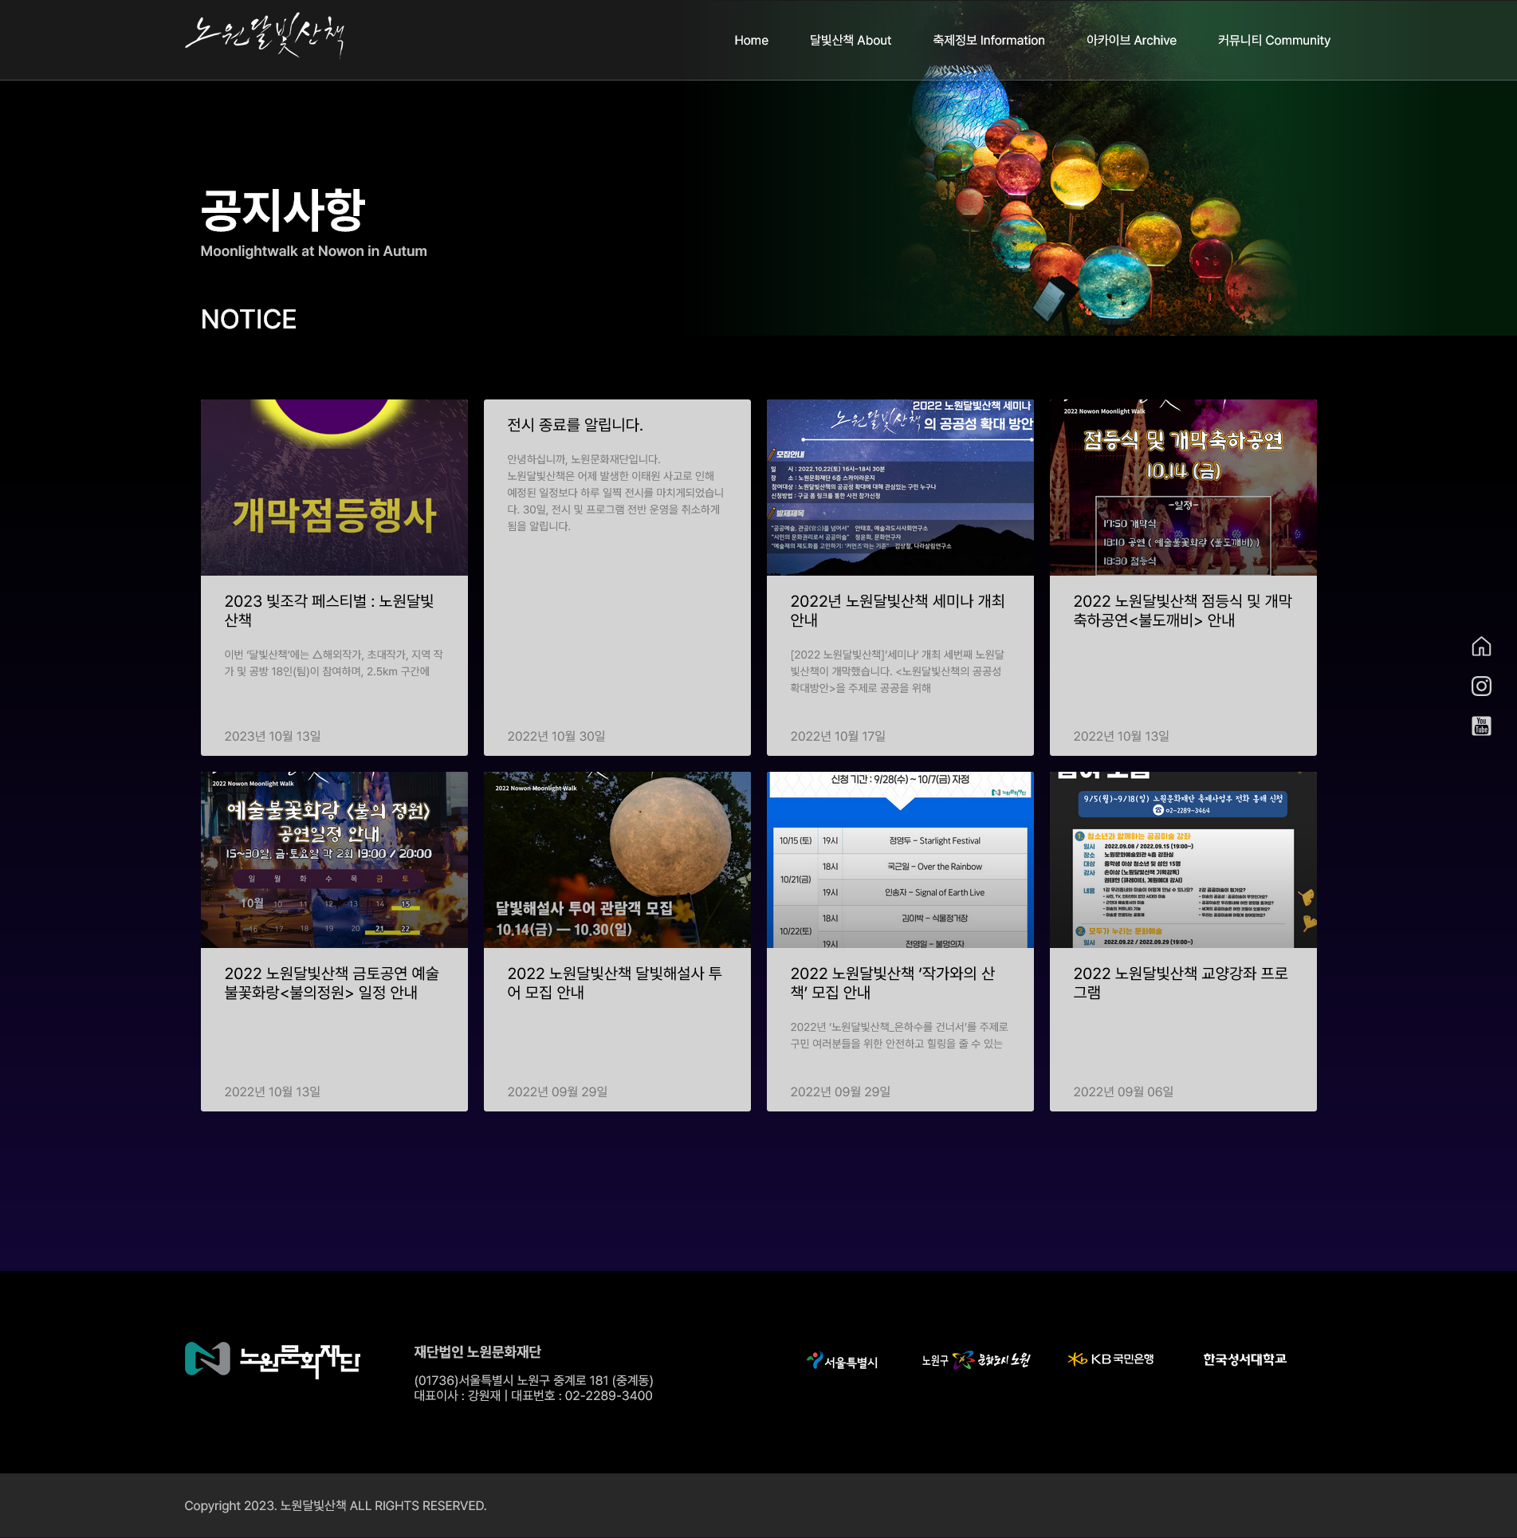Image resolution: width=1517 pixels, height=1538 pixels.
Task: Click the home icon in side bar
Action: coord(1481,647)
